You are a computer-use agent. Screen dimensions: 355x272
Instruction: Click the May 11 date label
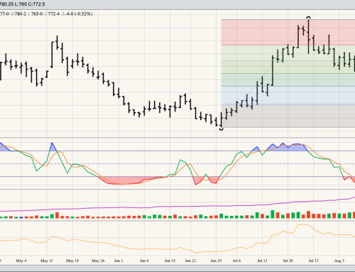click(x=47, y=261)
